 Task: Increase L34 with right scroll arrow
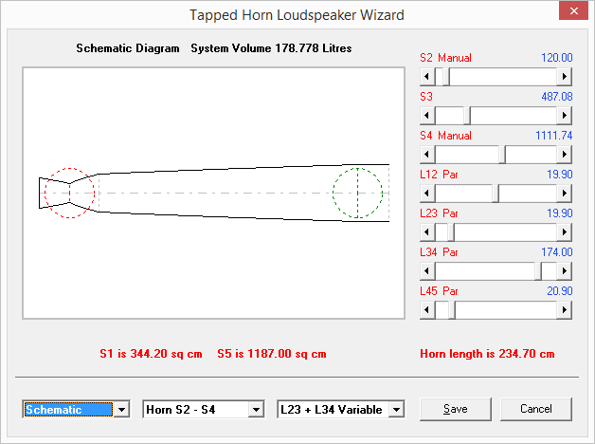(564, 271)
